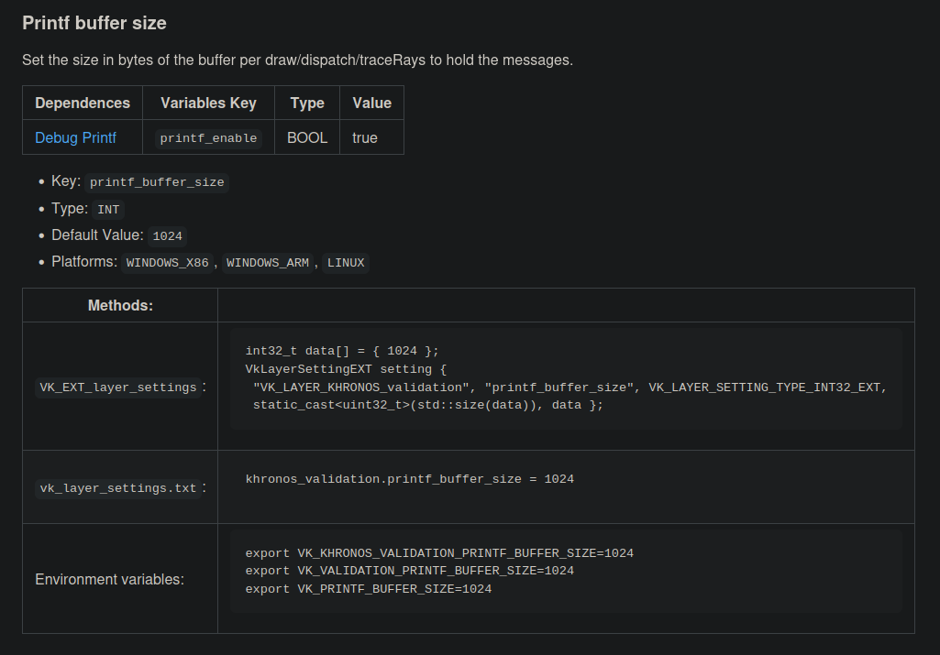
Task: Click the khronos_validation.printf_buffer_size = 1024 line
Action: coord(409,480)
